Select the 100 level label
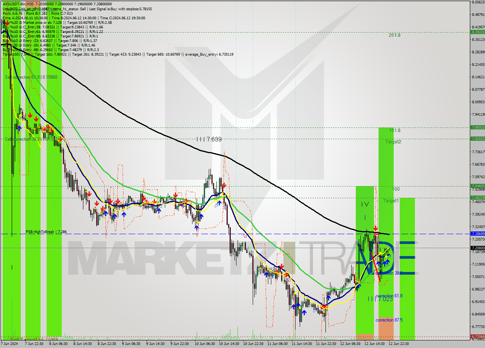The image size is (485, 348). pos(396,189)
